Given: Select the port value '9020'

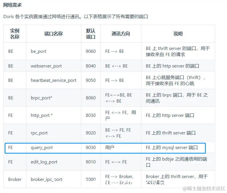Looking at the screenshot, I should 91,133.
